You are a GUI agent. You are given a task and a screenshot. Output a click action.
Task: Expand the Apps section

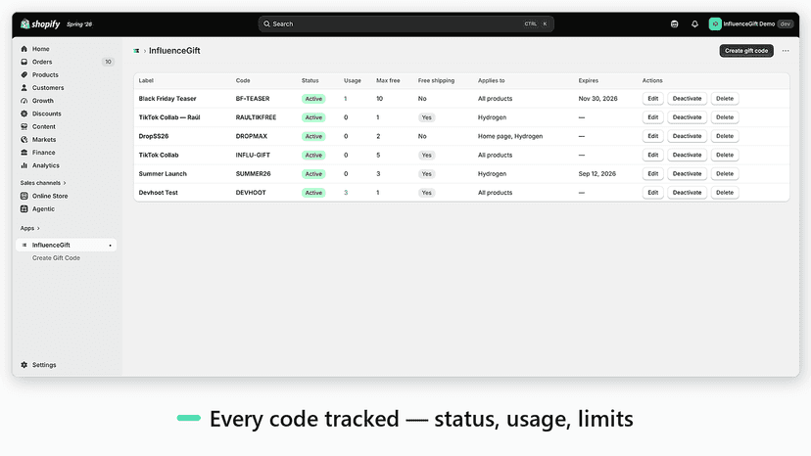[x=30, y=228]
